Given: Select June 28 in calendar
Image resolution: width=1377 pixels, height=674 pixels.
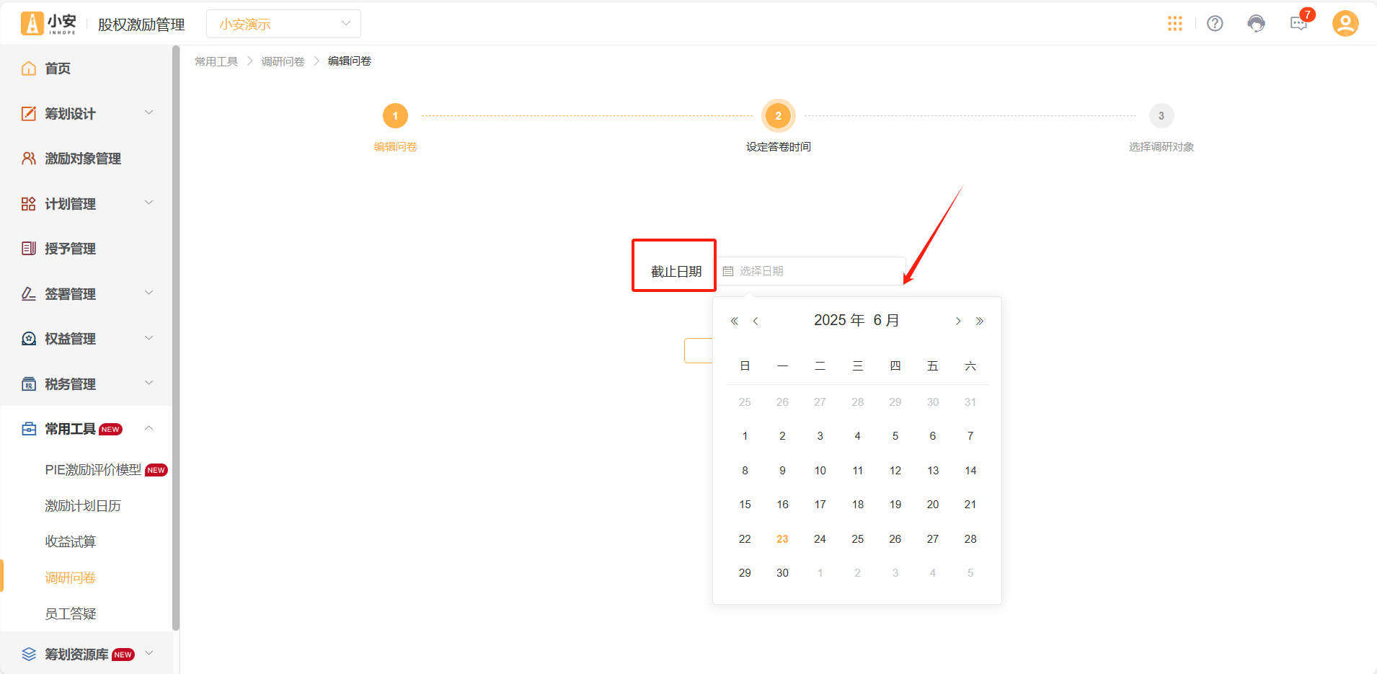Looking at the screenshot, I should (970, 539).
